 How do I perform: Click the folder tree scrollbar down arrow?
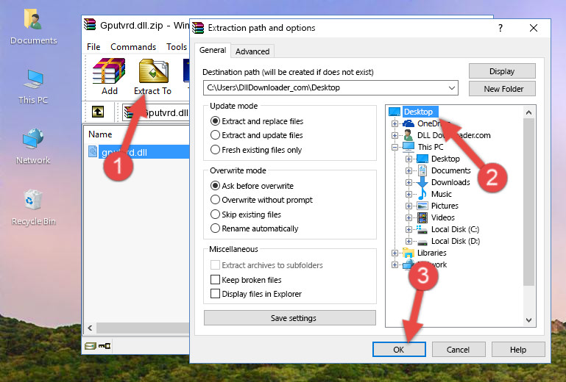528,320
